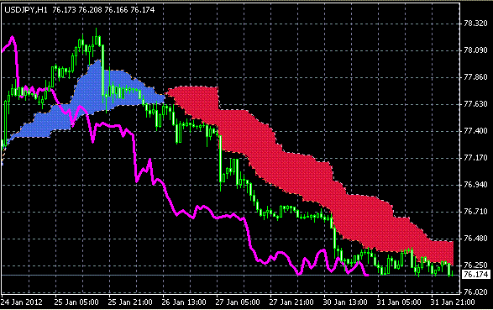Click the USDJPY,H1 chart title text
The height and width of the screenshot is (310, 493).
point(26,10)
